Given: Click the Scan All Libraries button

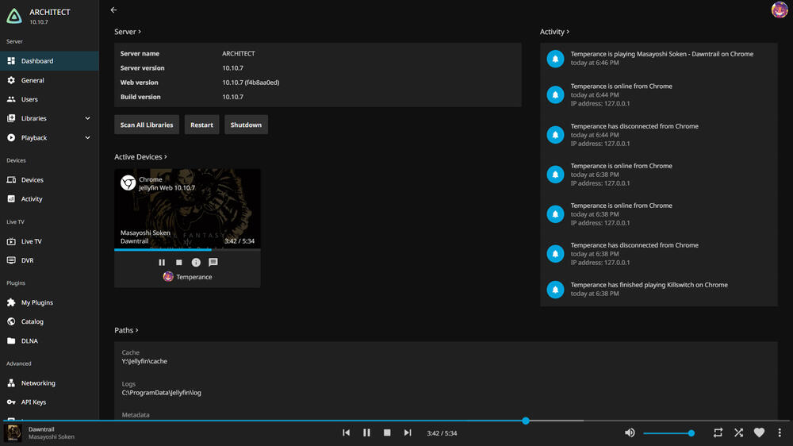Looking at the screenshot, I should pos(147,125).
